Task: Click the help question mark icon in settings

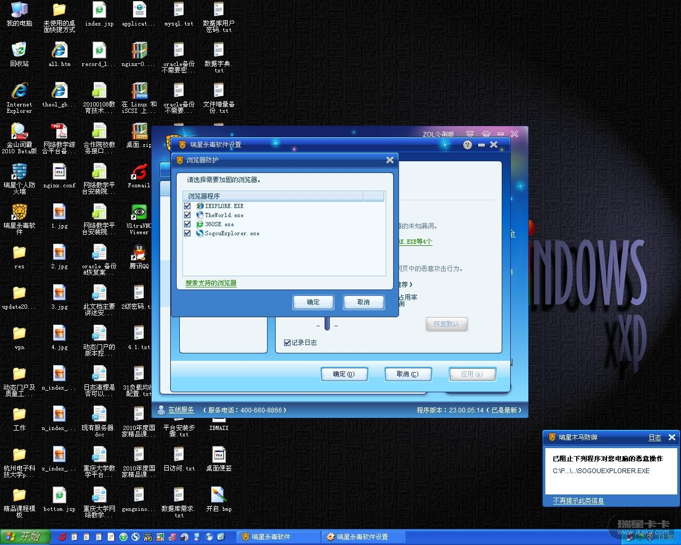Action: click(x=468, y=145)
